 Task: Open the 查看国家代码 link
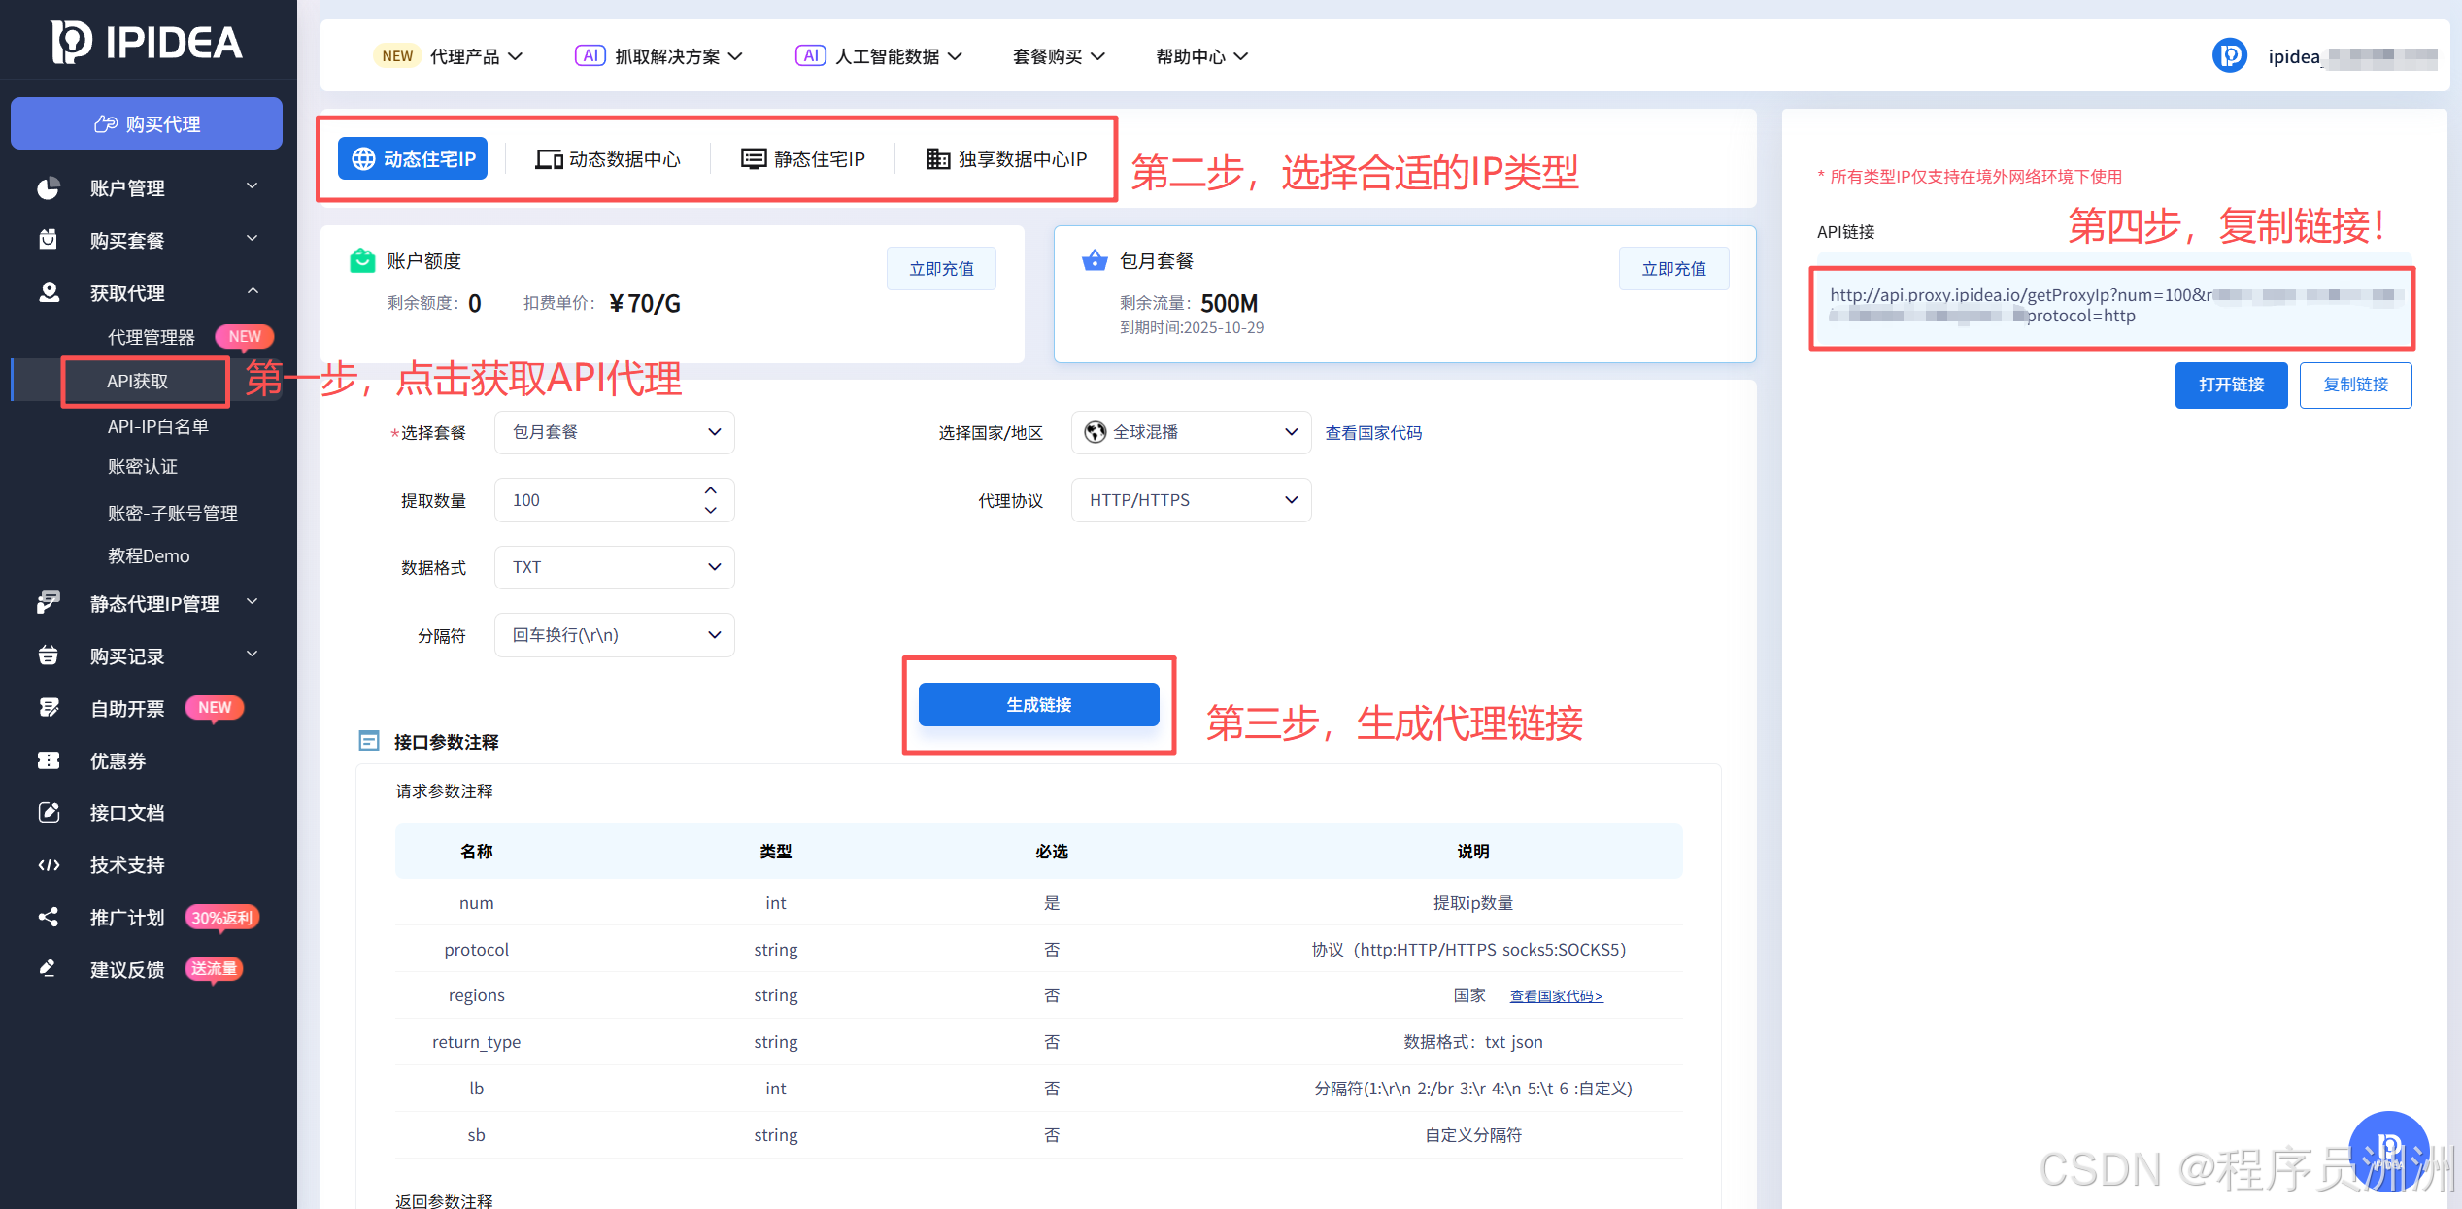pyautogui.click(x=1373, y=433)
